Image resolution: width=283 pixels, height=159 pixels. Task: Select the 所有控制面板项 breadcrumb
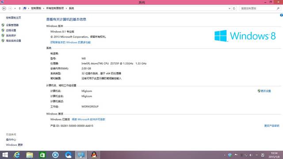[55, 8]
